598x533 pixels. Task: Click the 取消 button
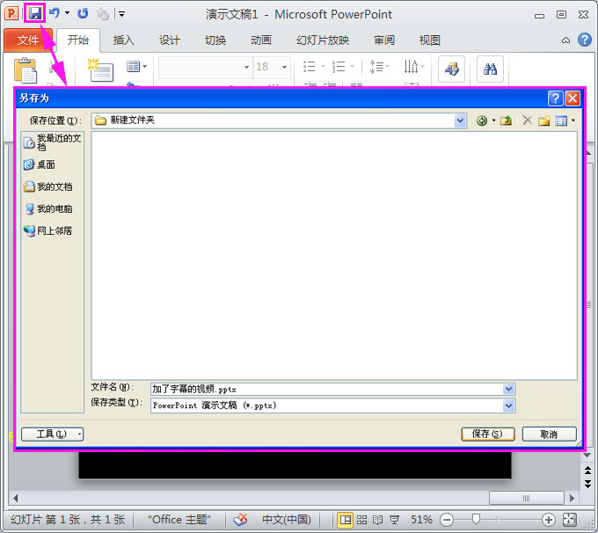(549, 434)
